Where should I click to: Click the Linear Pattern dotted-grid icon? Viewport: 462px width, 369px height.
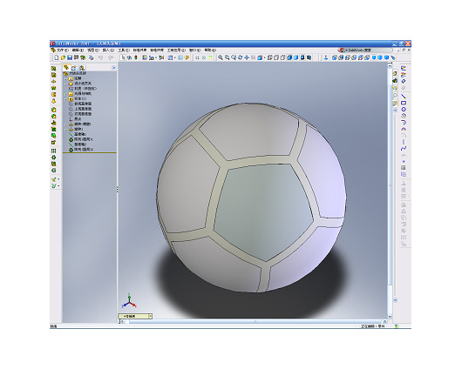tap(54, 151)
